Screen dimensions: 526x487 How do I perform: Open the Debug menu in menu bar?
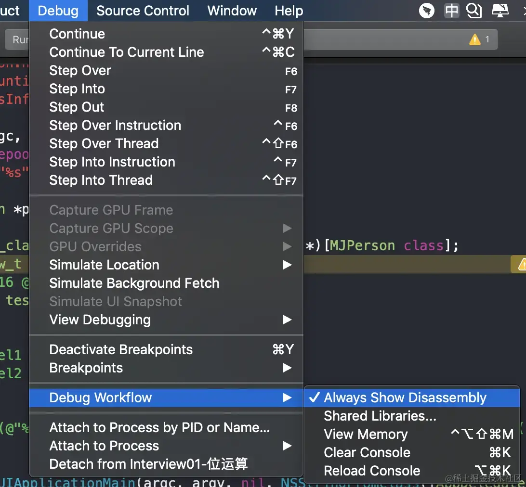[58, 11]
